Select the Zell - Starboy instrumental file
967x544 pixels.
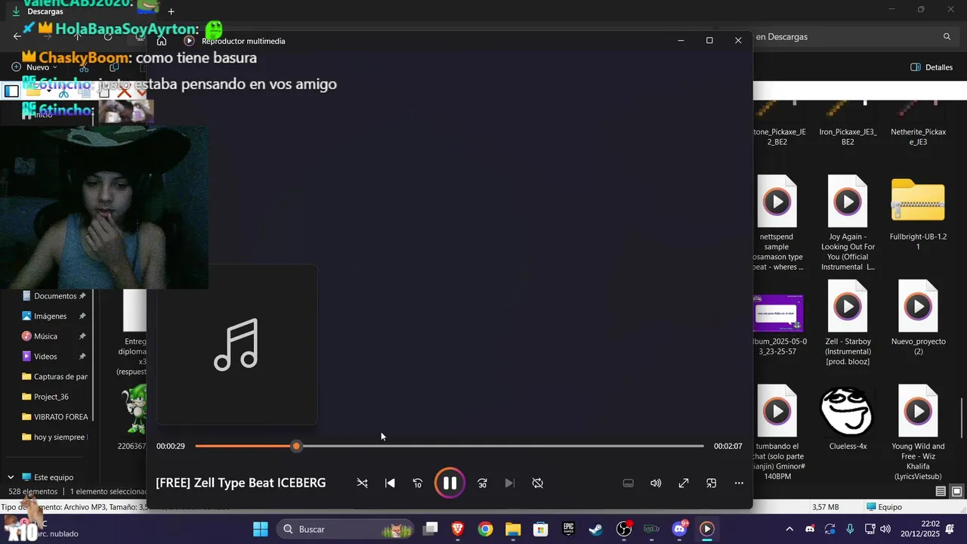coord(848,323)
